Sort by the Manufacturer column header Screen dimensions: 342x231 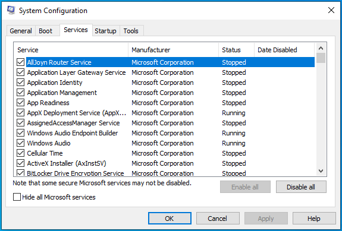[174, 50]
